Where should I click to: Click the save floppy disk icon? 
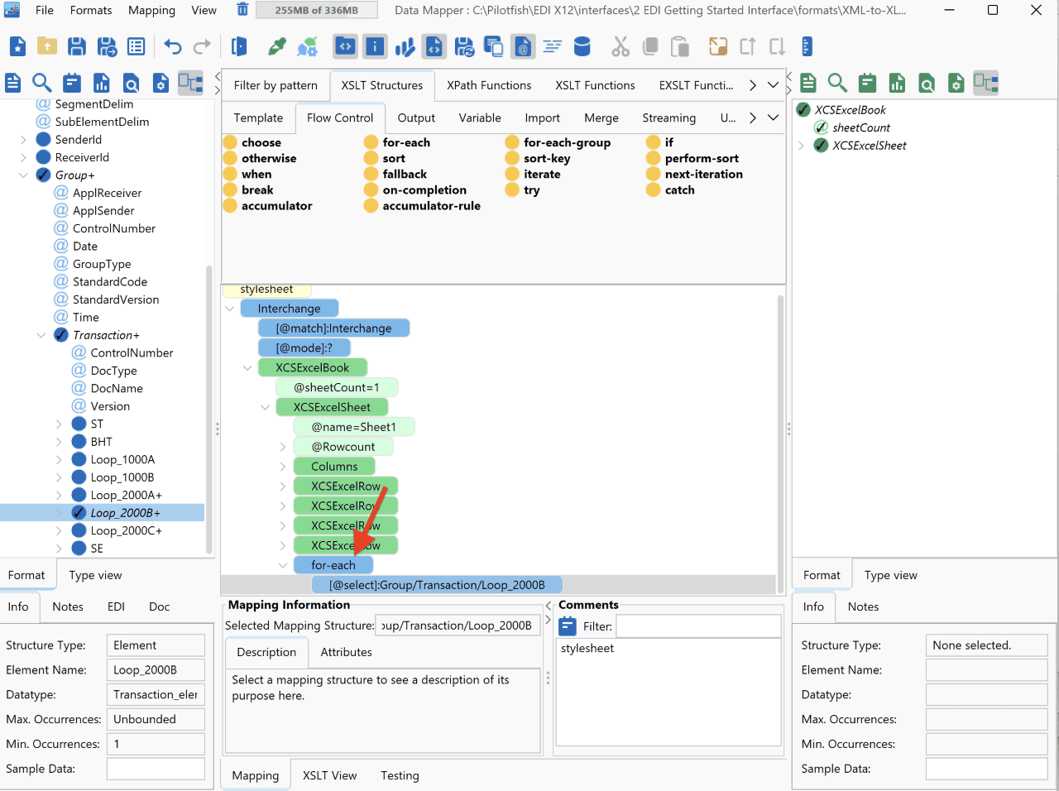[77, 46]
